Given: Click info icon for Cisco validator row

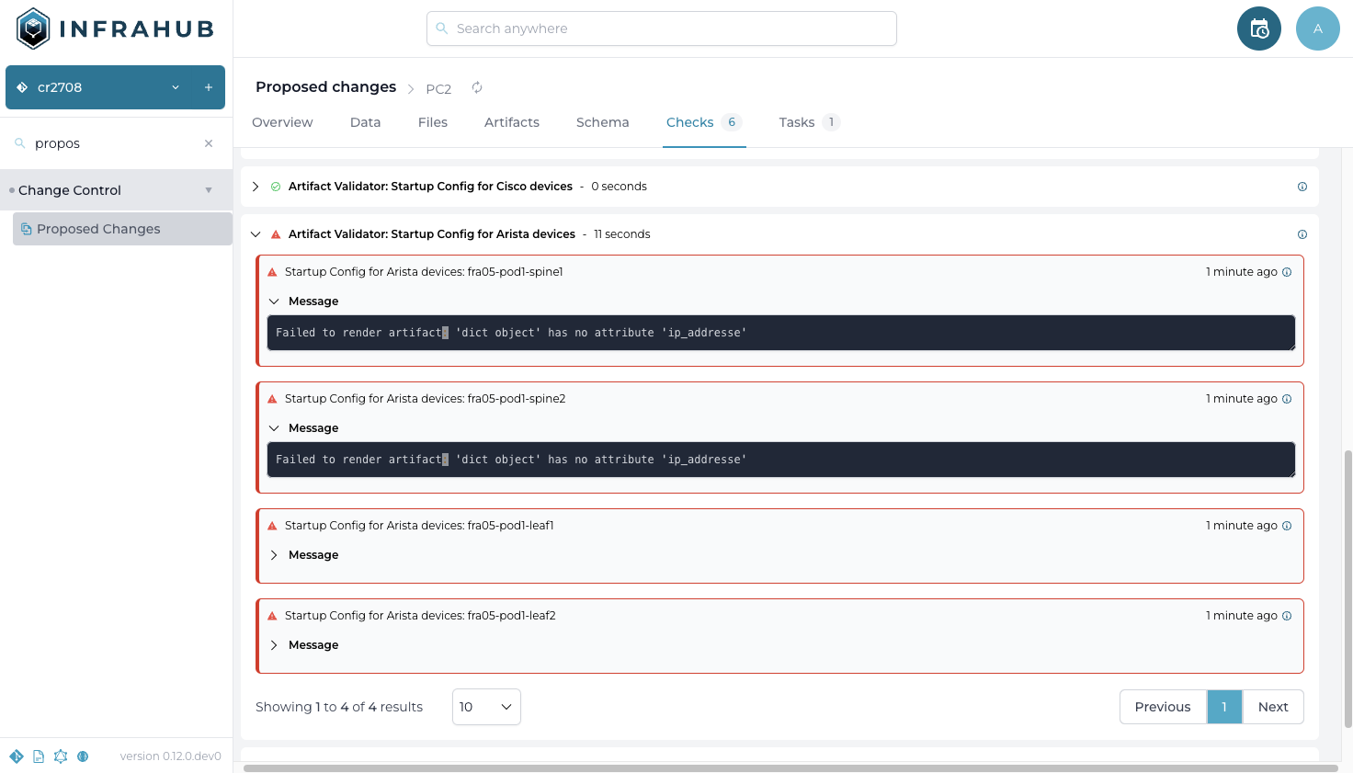Looking at the screenshot, I should pyautogui.click(x=1302, y=187).
